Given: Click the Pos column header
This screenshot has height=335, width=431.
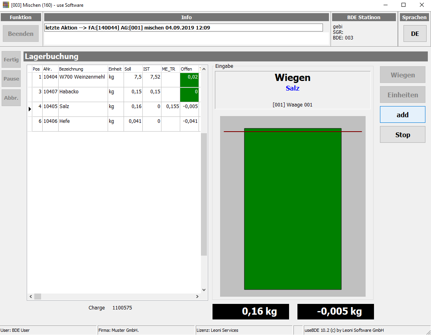Looking at the screenshot, I should (36, 69).
